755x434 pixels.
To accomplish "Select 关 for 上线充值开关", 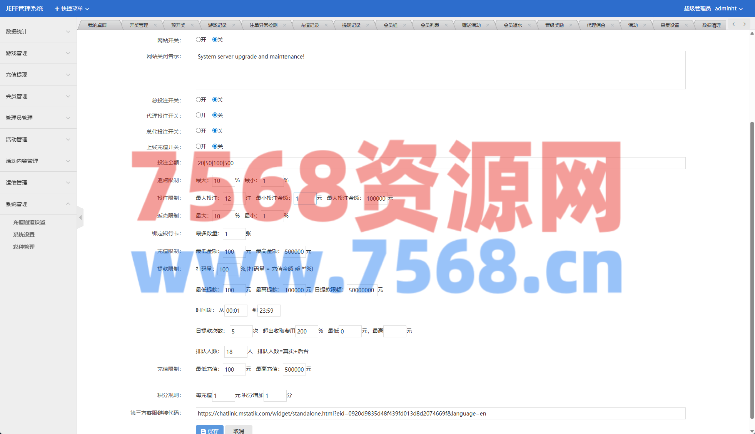I will [215, 146].
